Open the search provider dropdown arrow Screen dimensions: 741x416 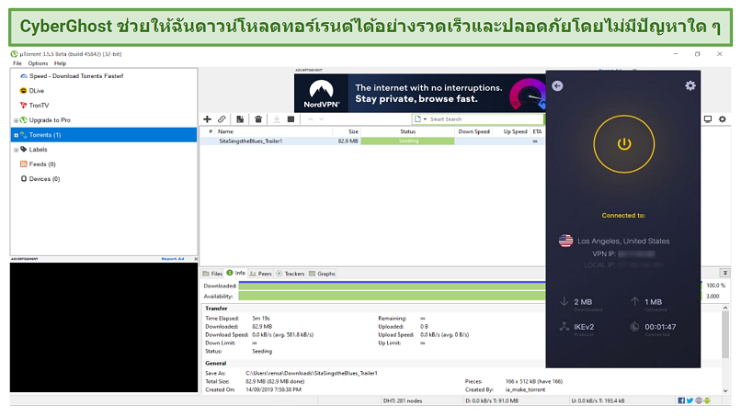coord(425,119)
